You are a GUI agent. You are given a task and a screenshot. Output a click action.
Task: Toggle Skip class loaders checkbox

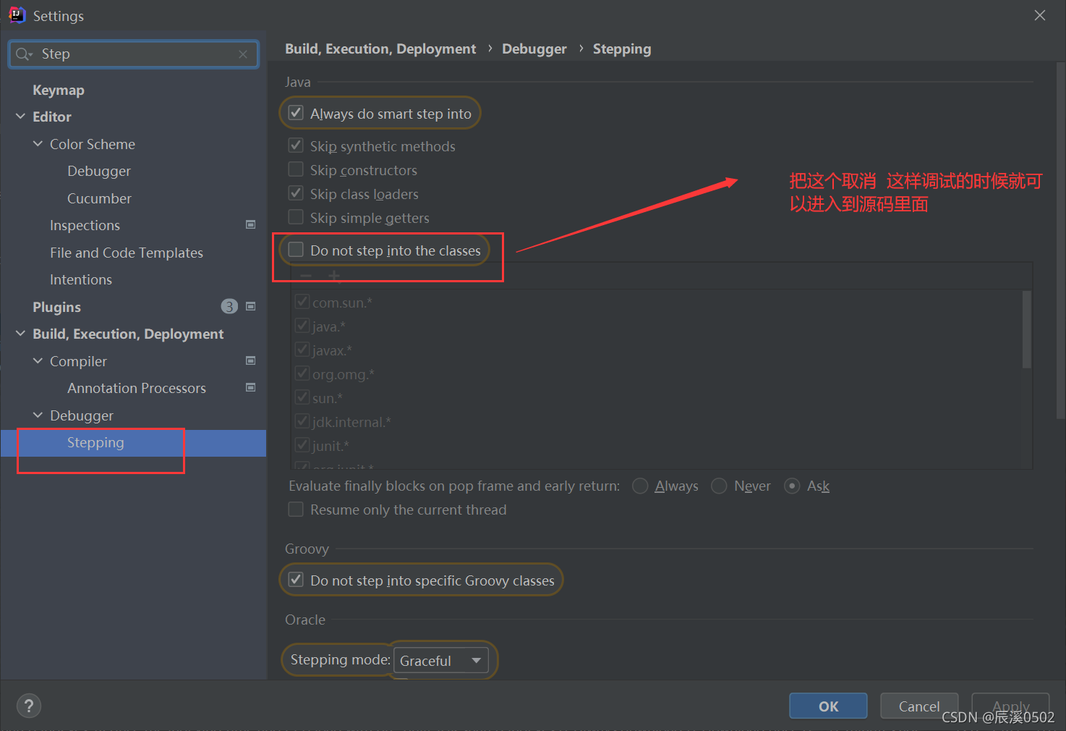click(296, 193)
